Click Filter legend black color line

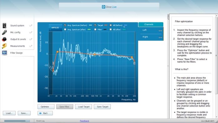pyautogui.click(x=105, y=29)
